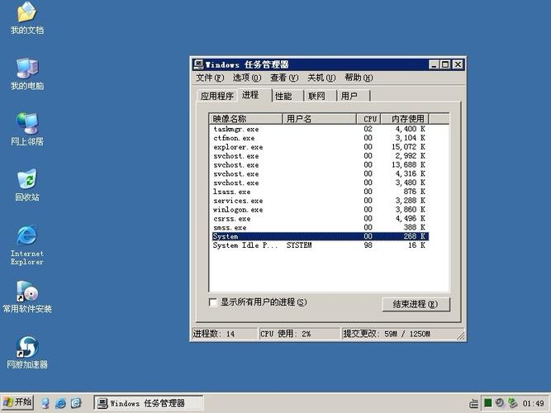Viewport: 551px width, 413px height.
Task: Click the CPU 使用: 2% status entry
Action: pyautogui.click(x=300, y=334)
